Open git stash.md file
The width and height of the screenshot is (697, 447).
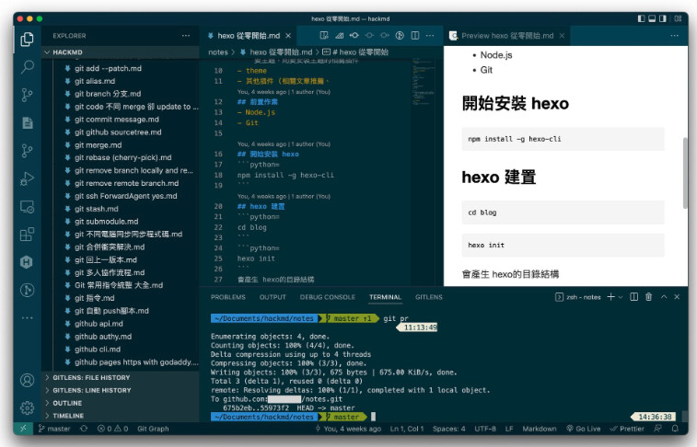(x=97, y=209)
